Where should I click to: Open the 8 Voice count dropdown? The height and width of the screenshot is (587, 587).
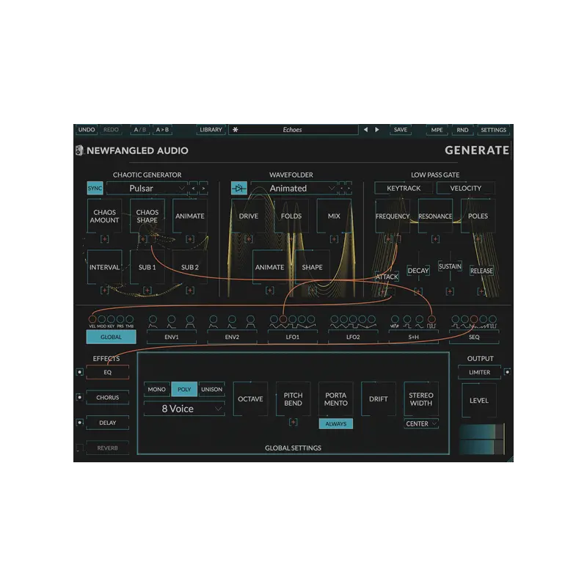click(x=184, y=409)
